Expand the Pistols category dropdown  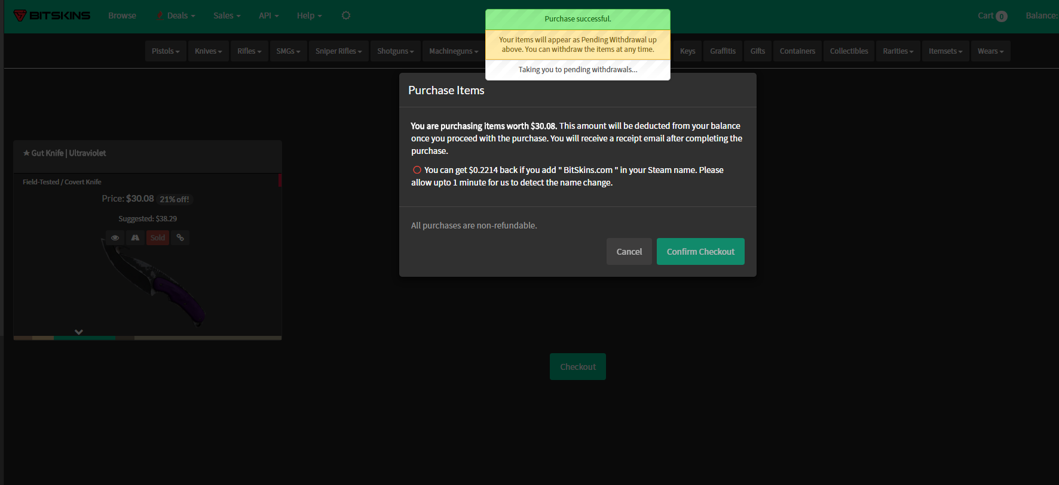pyautogui.click(x=166, y=51)
